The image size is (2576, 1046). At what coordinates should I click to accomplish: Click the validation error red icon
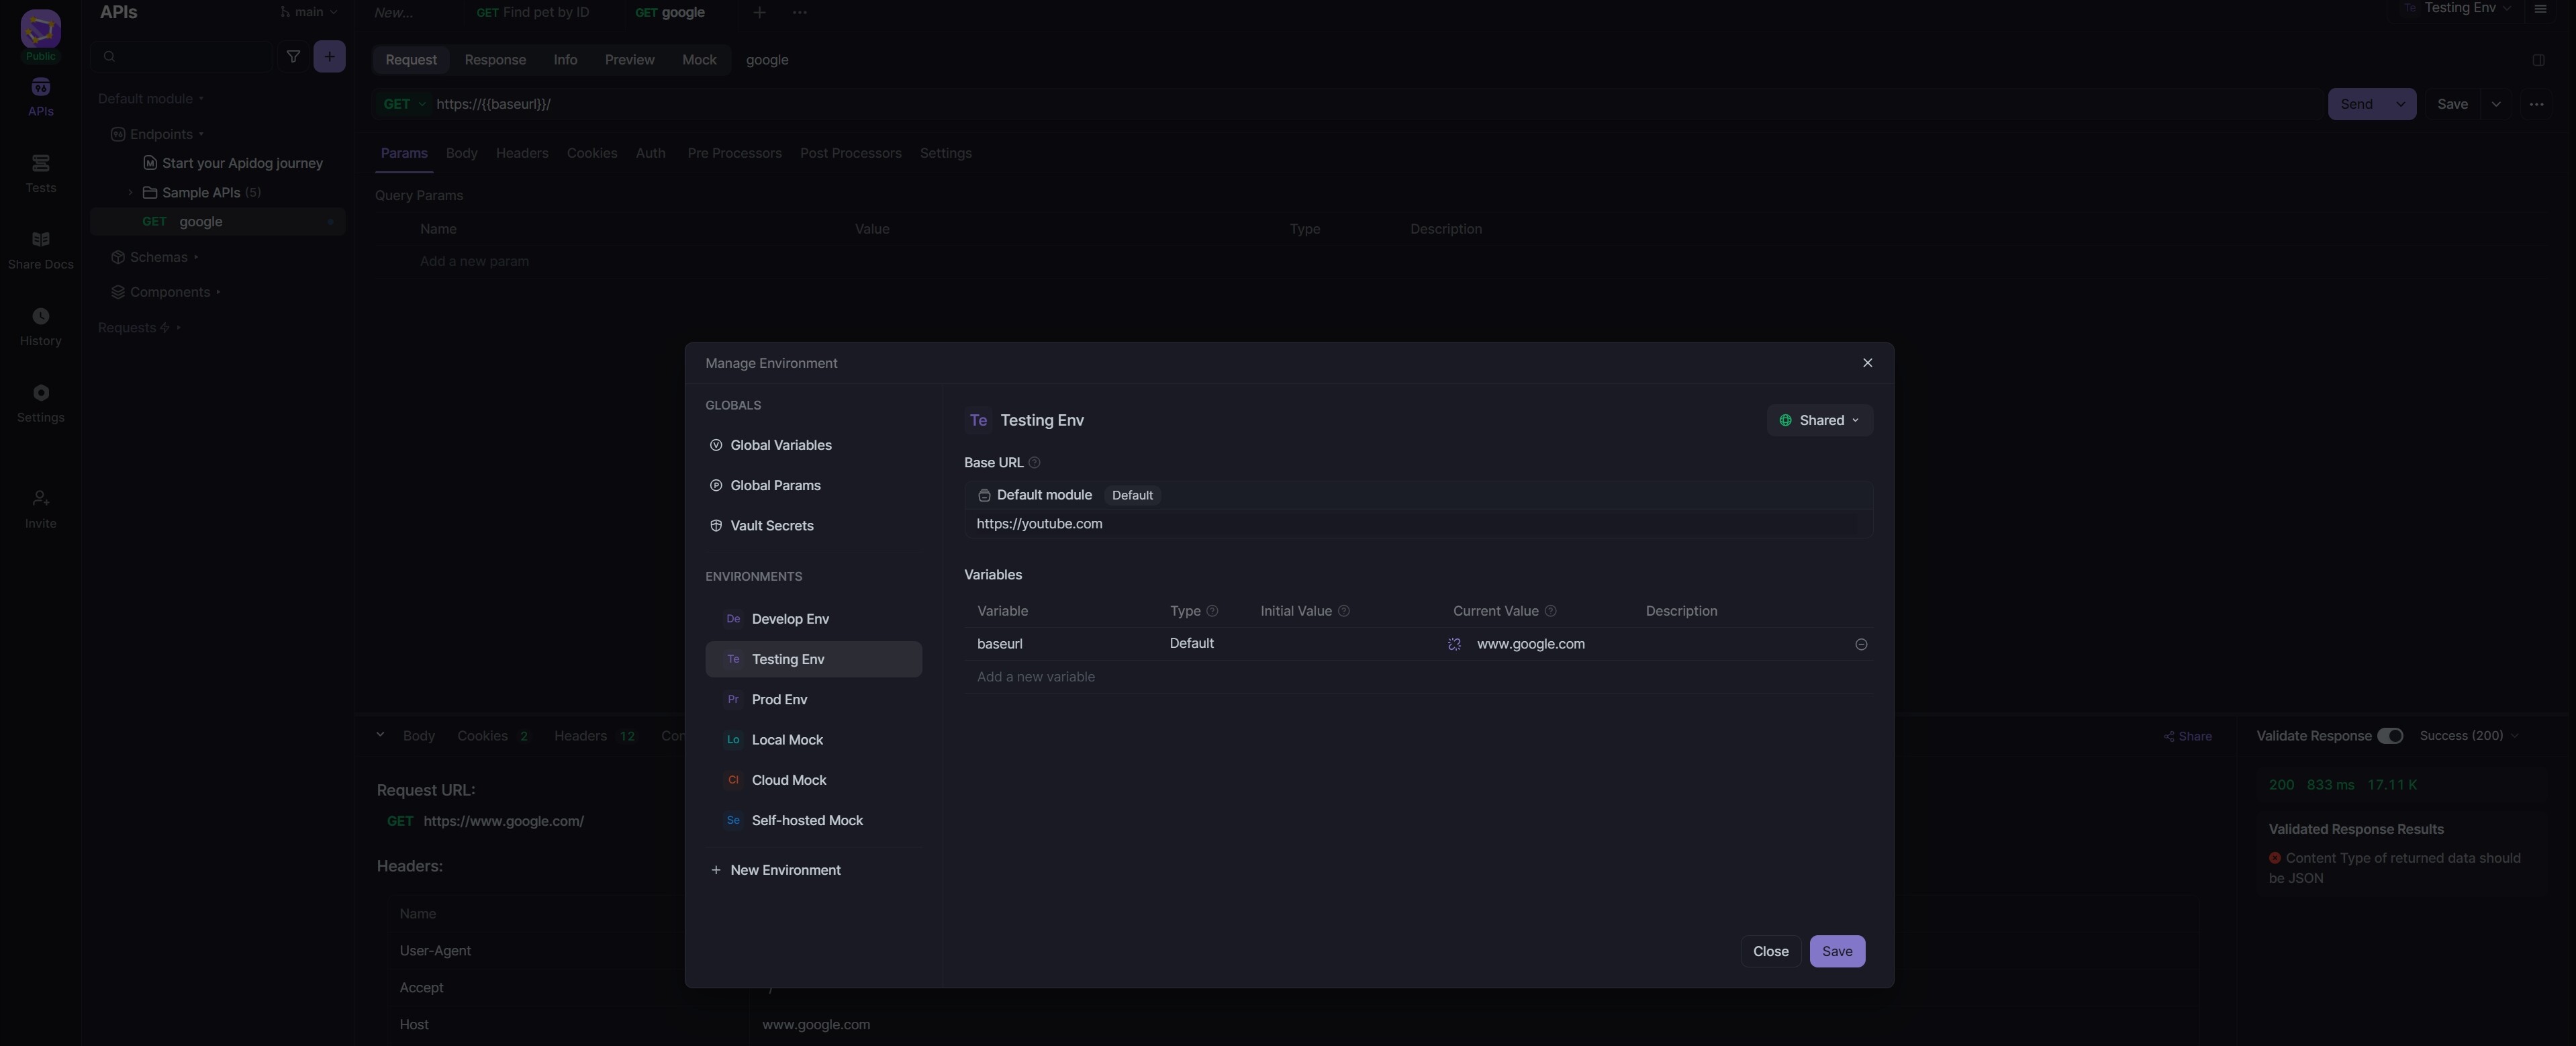point(2275,859)
